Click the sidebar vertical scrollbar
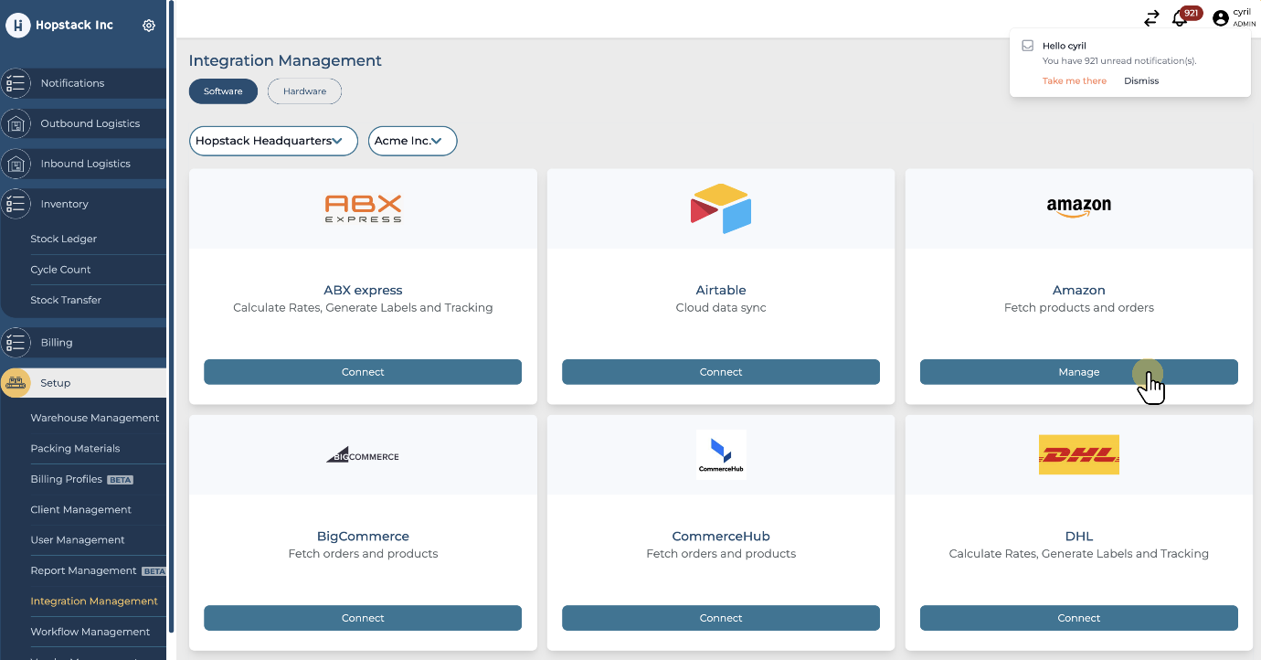 [x=171, y=315]
